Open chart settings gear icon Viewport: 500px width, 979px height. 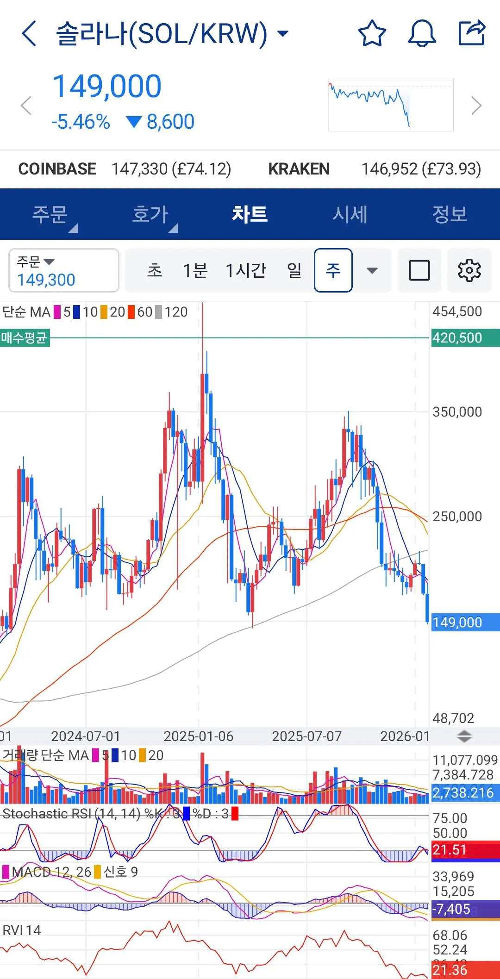[x=469, y=270]
